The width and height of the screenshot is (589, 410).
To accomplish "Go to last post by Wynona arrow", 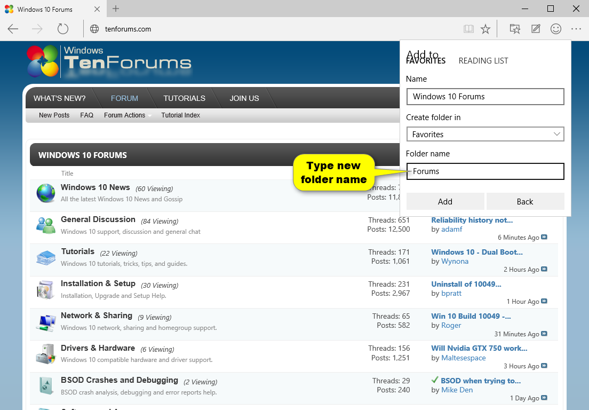I will pos(544,269).
